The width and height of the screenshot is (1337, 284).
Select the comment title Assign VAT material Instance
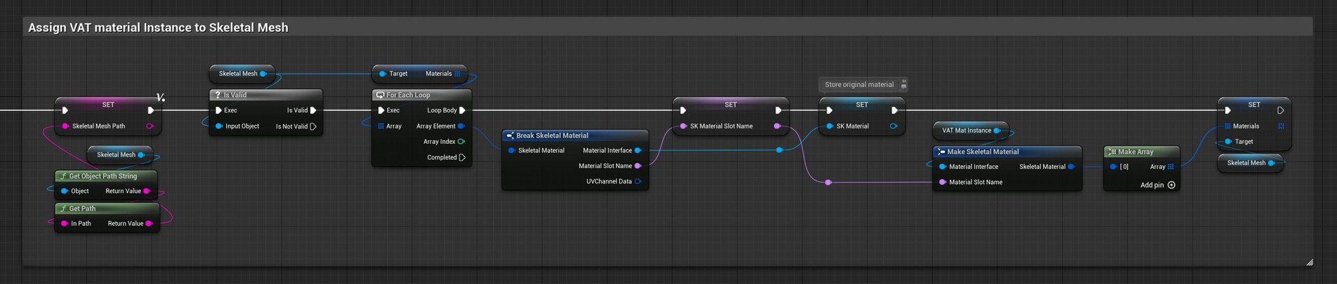[158, 28]
